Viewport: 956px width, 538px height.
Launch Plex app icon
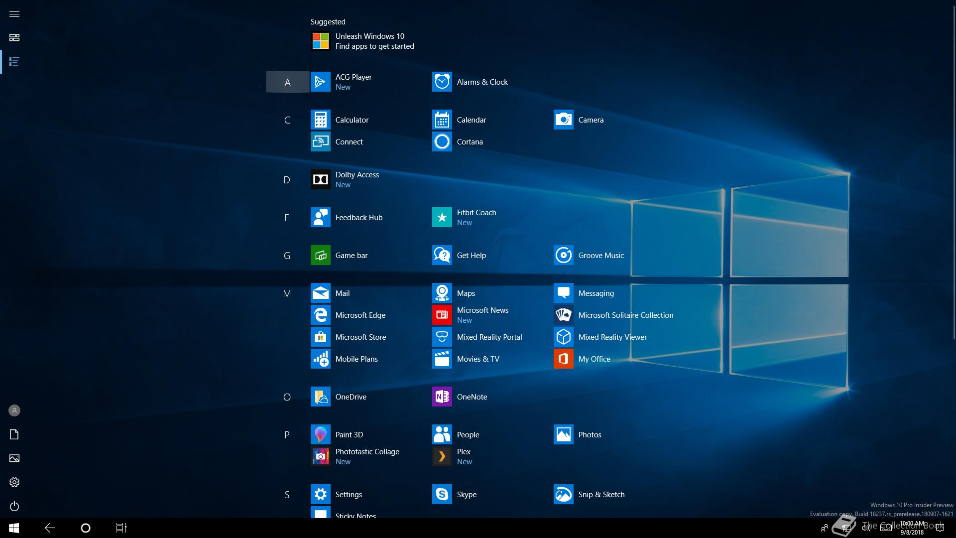442,456
